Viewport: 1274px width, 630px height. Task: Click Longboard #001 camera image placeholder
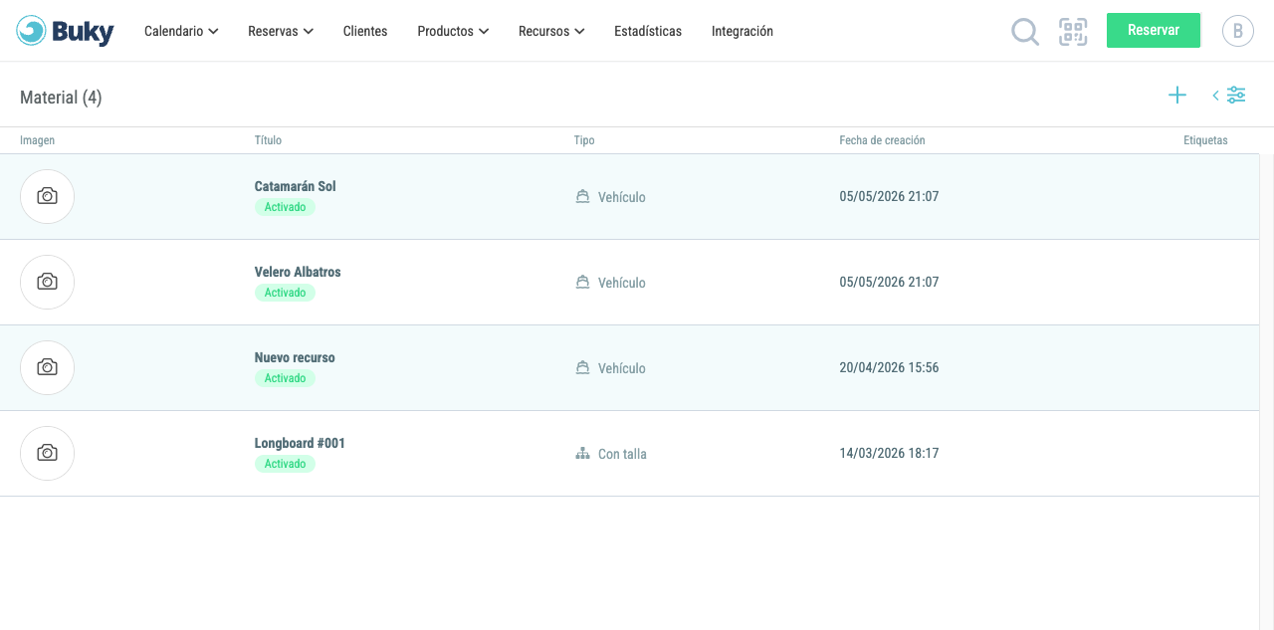(47, 453)
